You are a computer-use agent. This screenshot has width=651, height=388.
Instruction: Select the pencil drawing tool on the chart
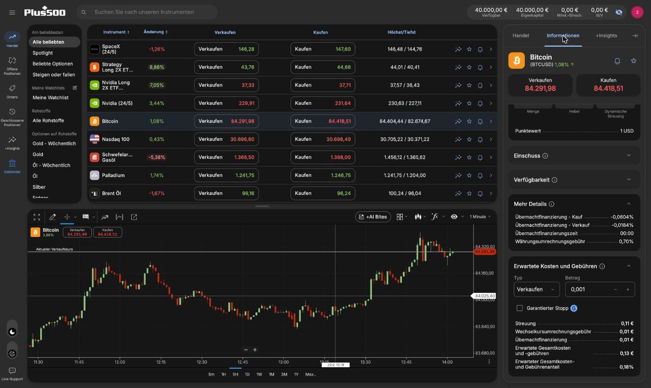tap(52, 217)
